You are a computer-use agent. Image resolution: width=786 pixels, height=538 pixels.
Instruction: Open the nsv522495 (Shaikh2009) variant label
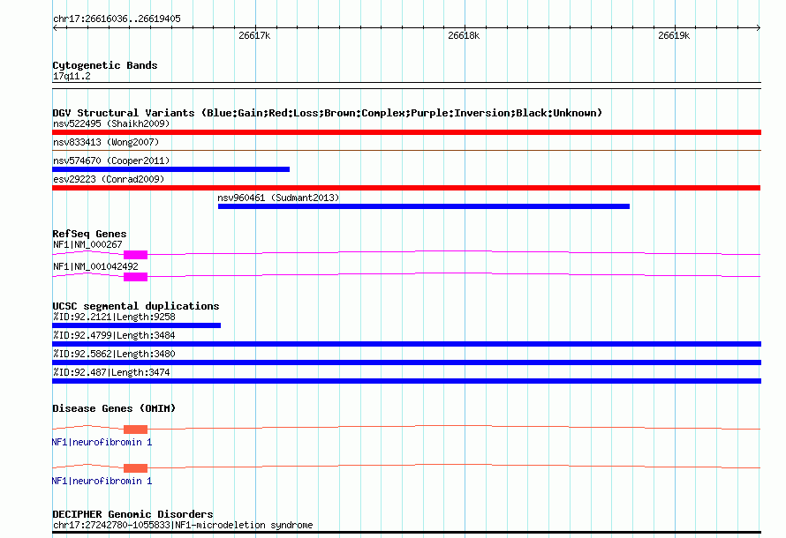coord(111,123)
